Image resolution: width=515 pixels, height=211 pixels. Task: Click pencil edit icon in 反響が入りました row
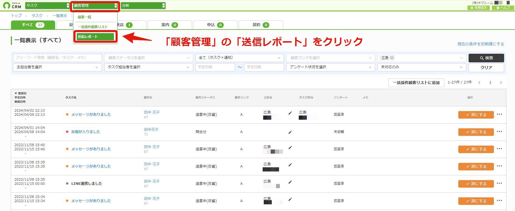[x=290, y=132]
